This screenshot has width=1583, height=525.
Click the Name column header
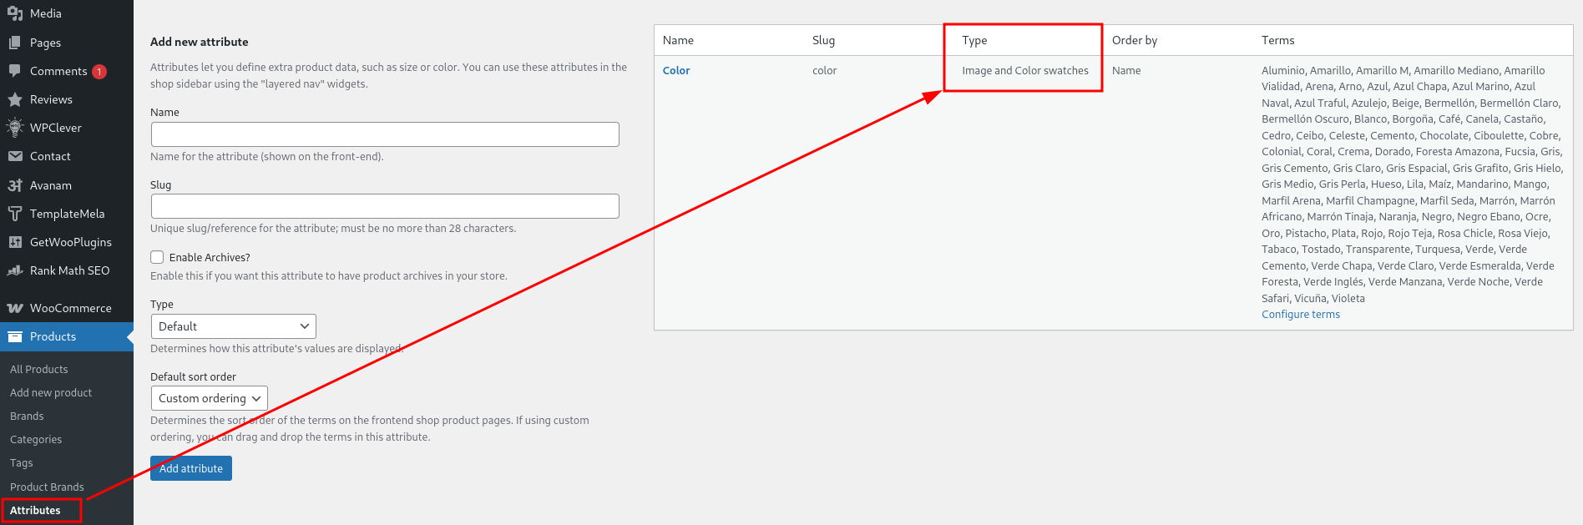click(678, 40)
